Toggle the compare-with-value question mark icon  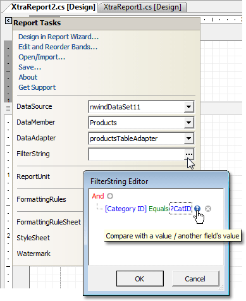197,209
